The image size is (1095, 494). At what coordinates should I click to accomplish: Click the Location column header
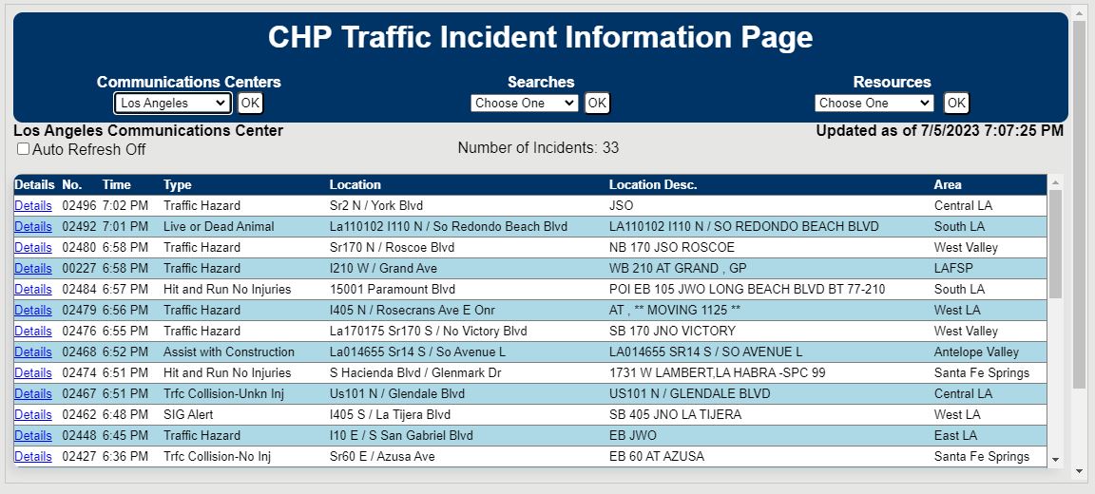pyautogui.click(x=355, y=185)
